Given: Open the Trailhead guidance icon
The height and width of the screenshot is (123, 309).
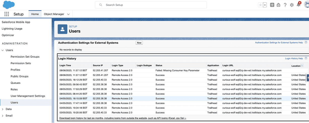Looking at the screenshot, I should coord(279,5).
